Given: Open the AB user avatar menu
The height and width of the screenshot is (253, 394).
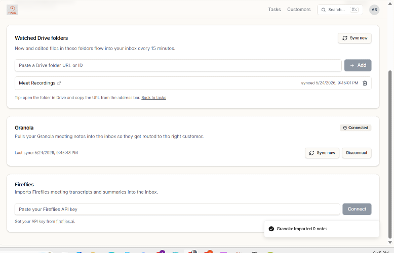Looking at the screenshot, I should 374,10.
